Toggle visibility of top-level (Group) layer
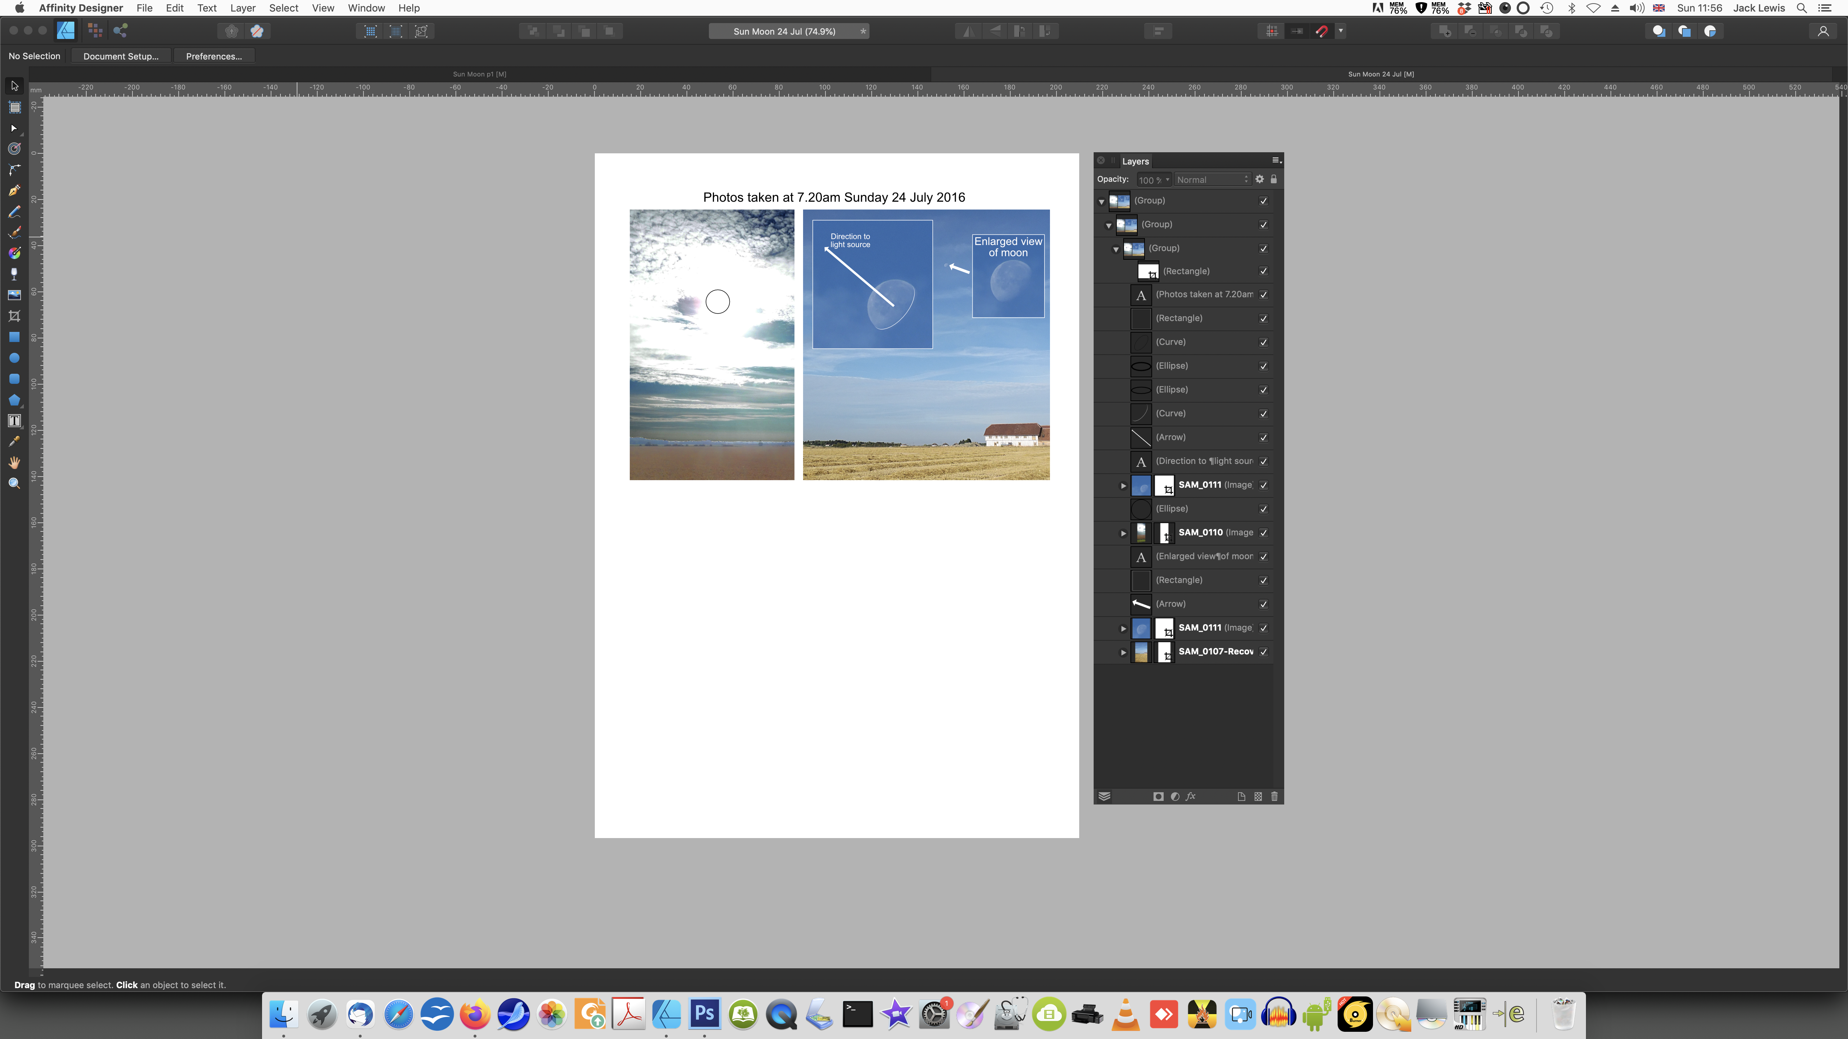Screen dimensions: 1848x1039 [x=1263, y=201]
